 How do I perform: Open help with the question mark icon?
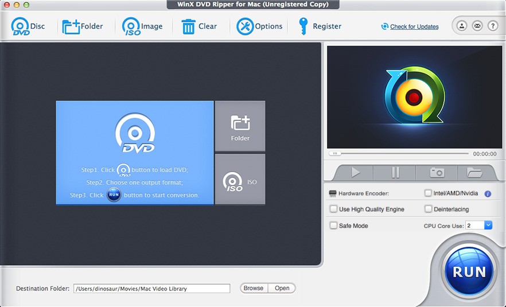point(493,26)
